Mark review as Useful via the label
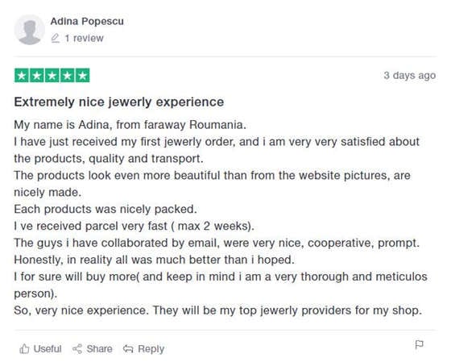 pos(48,349)
